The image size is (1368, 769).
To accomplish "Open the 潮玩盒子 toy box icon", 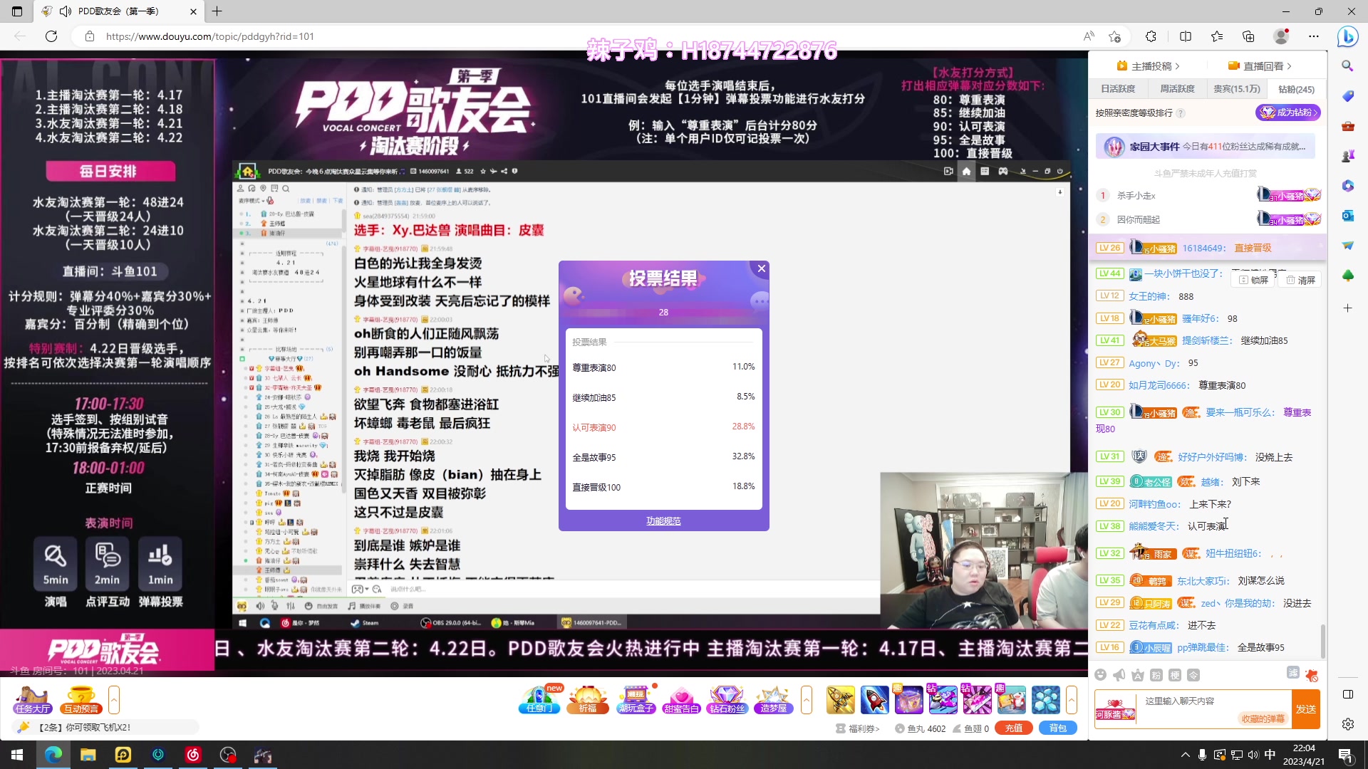I will coord(636,700).
